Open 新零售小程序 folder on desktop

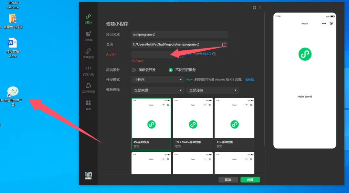tap(13, 21)
